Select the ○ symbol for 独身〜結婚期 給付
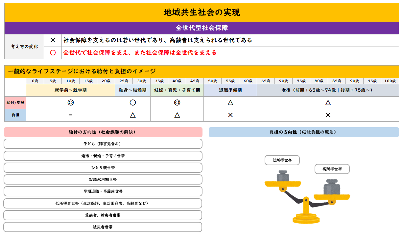This screenshot has width=403, height=237. pos(132,102)
